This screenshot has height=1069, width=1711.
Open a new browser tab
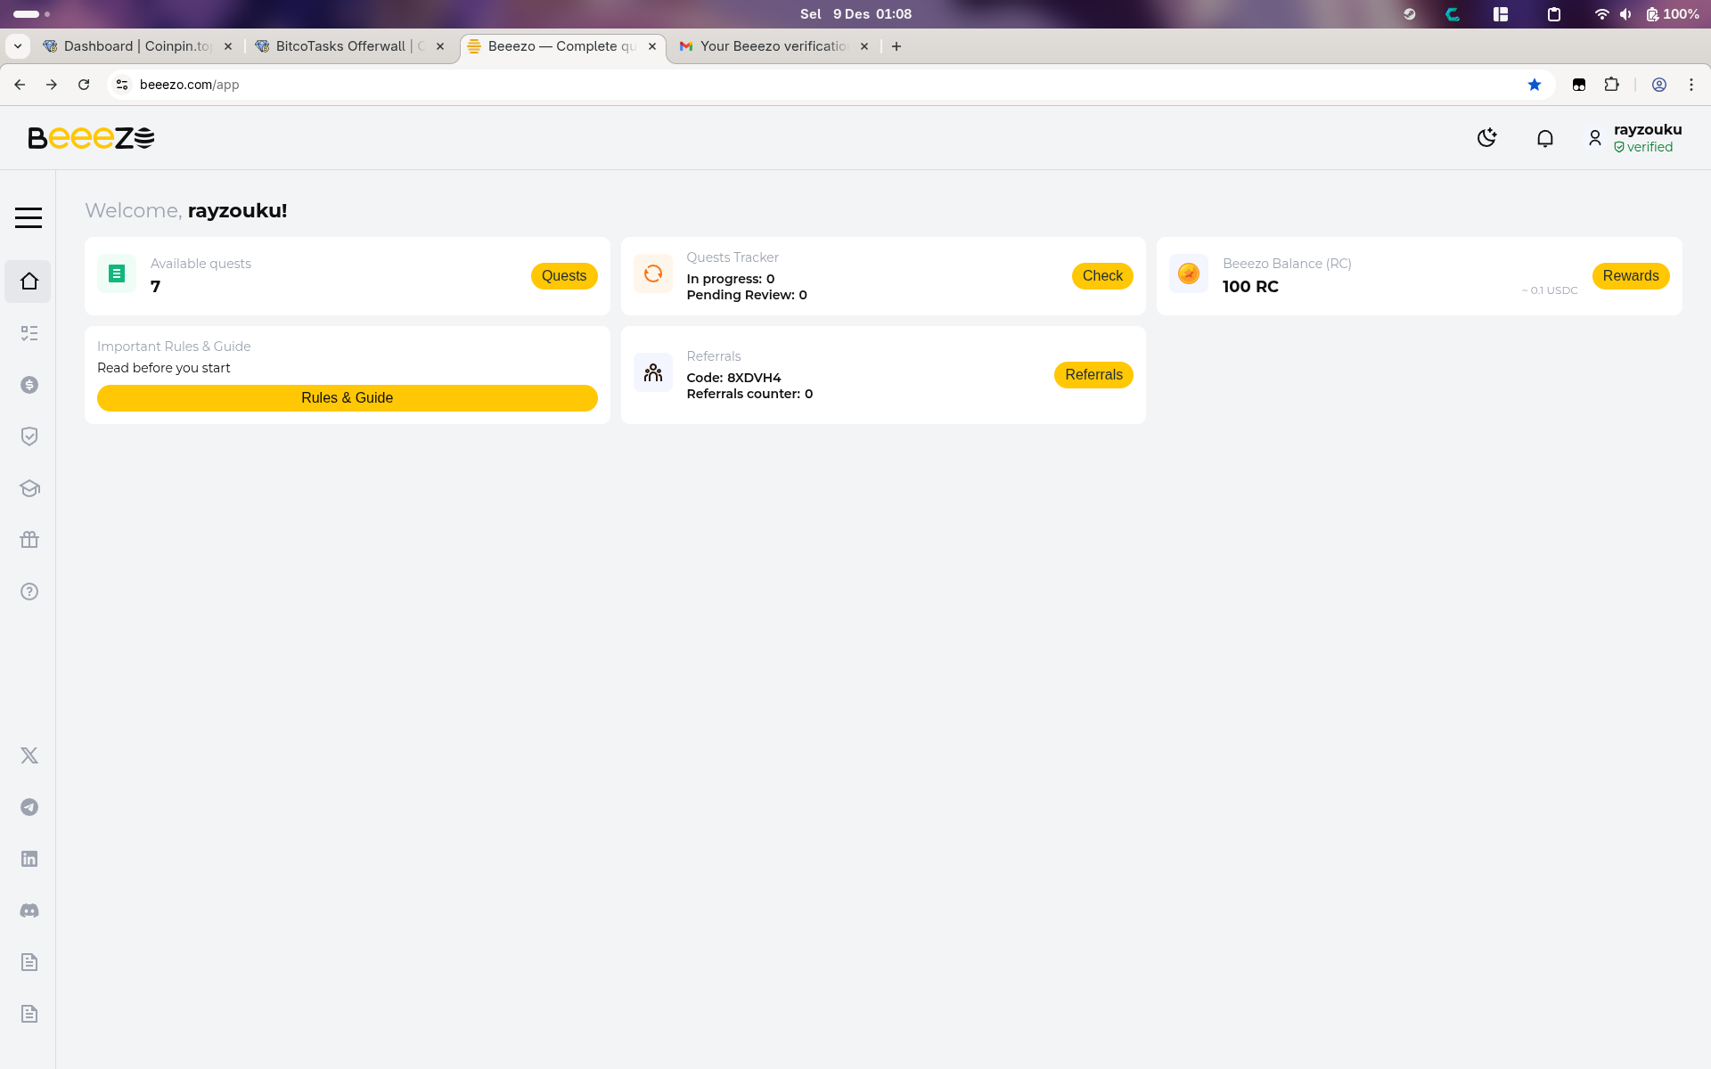[896, 46]
